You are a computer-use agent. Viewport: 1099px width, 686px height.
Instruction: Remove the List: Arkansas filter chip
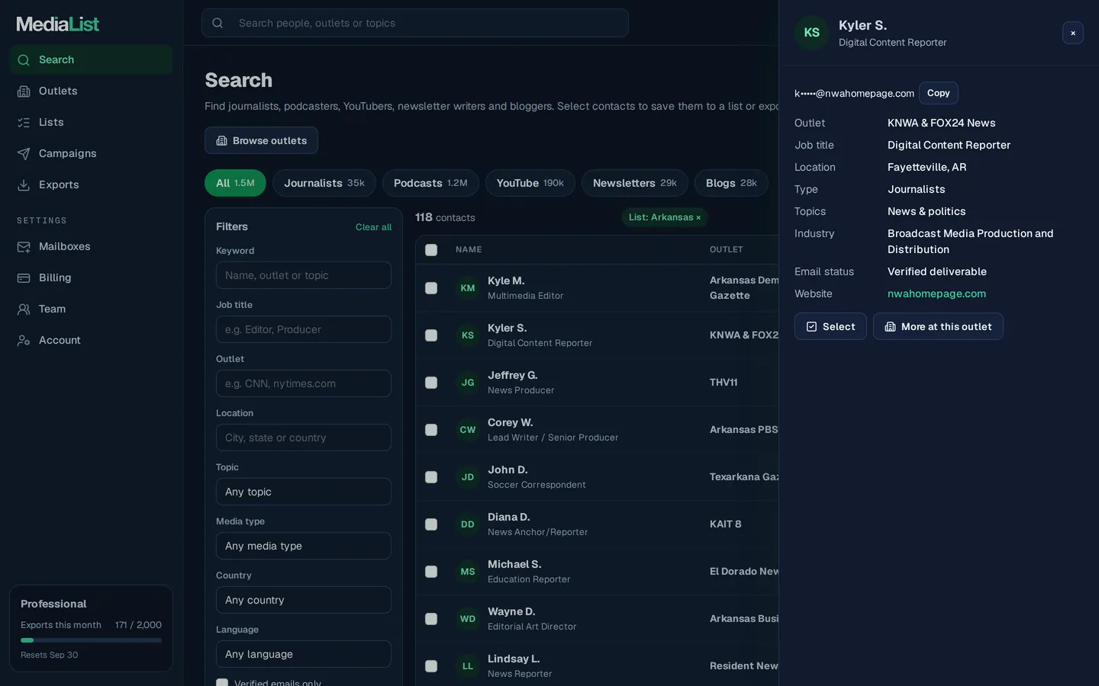point(698,218)
